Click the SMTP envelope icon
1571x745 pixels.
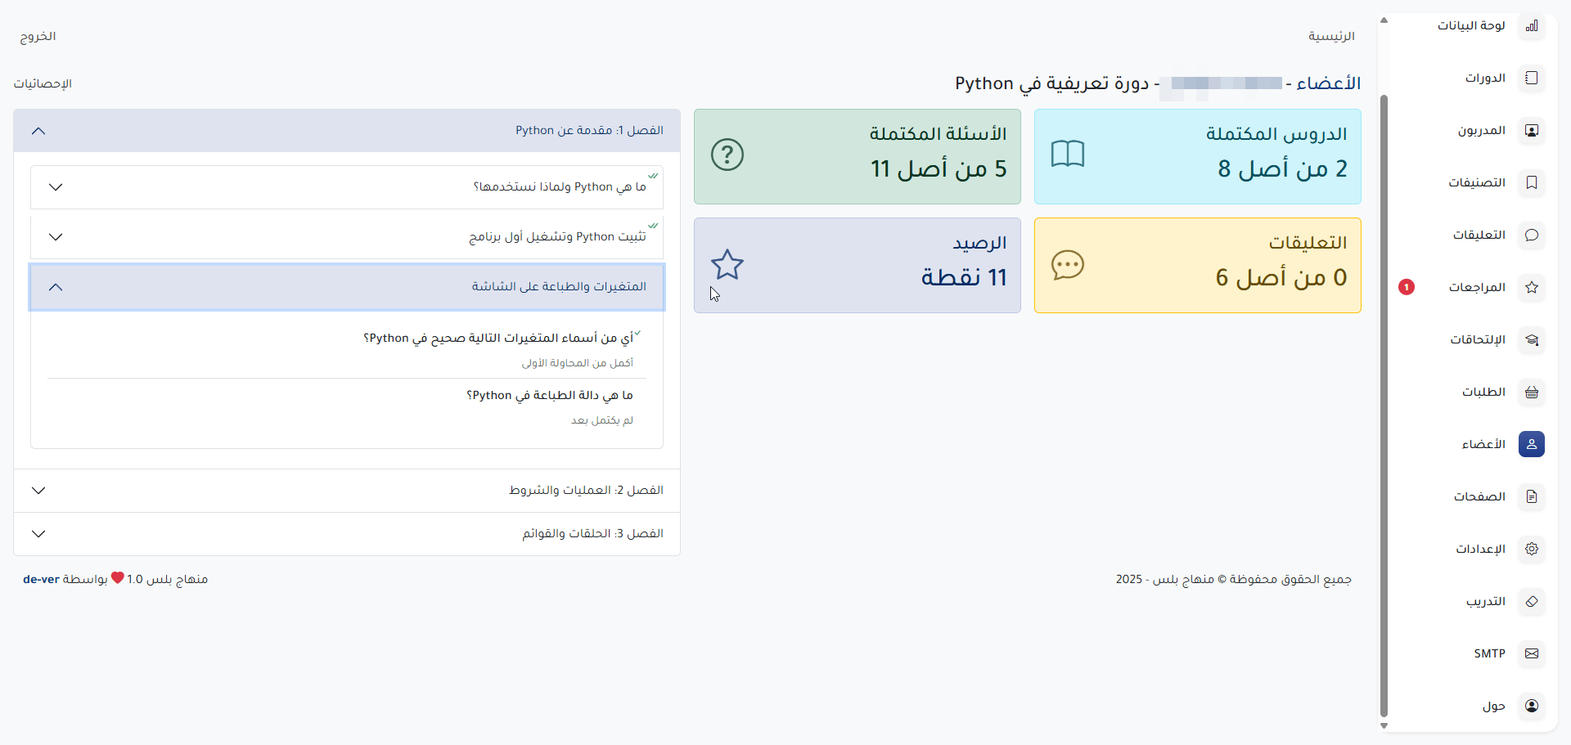[x=1532, y=653]
